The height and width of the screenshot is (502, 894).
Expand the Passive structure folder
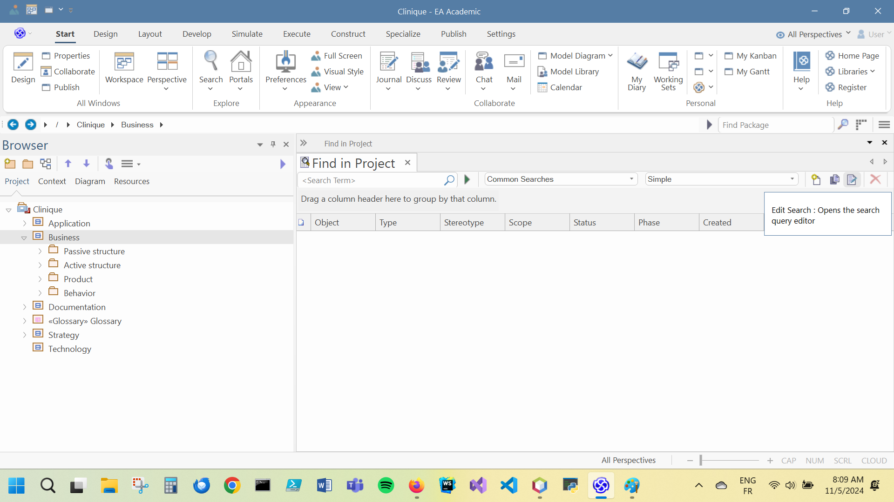pos(40,251)
